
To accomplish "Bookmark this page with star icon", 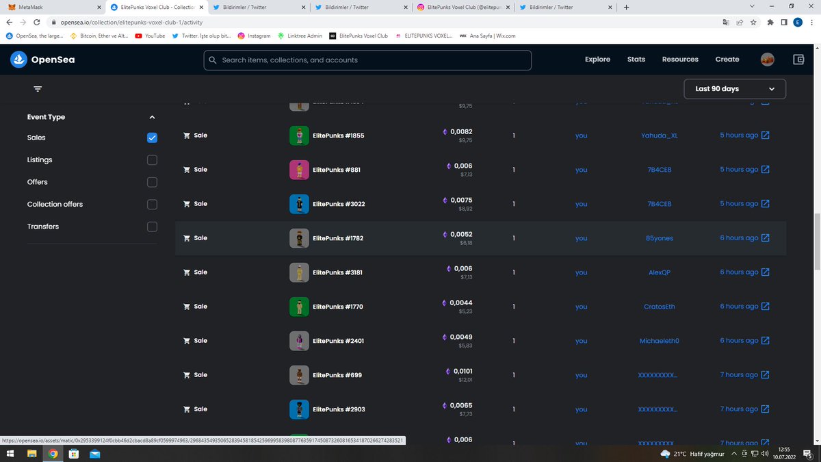I will click(x=753, y=22).
